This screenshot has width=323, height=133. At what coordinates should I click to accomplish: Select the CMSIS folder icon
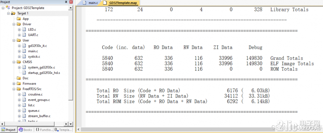click(x=19, y=62)
